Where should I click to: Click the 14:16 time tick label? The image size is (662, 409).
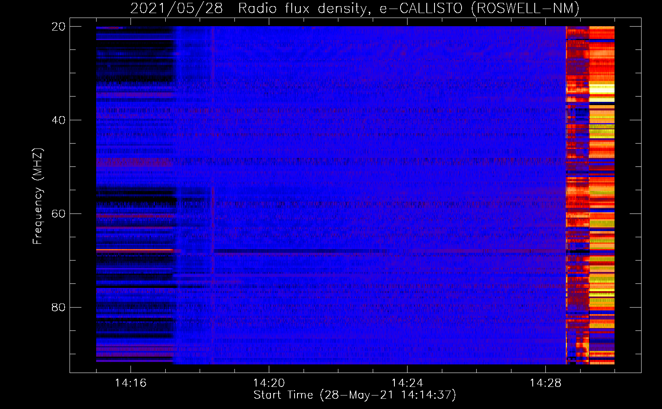pos(131,383)
